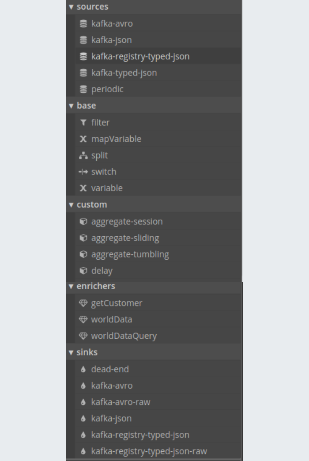Select kafka-registry-typed-json source item

click(158, 56)
